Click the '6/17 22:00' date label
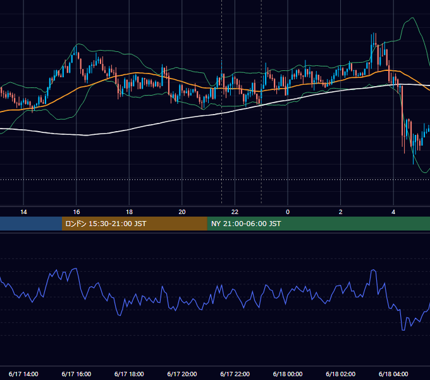The width and height of the screenshot is (430, 380). [x=235, y=374]
